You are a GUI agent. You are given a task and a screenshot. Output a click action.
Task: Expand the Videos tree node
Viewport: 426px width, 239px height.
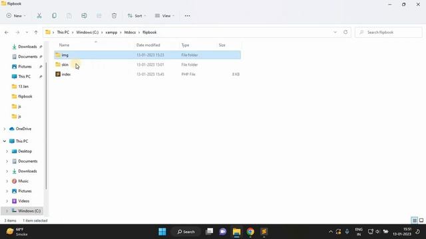click(7, 201)
